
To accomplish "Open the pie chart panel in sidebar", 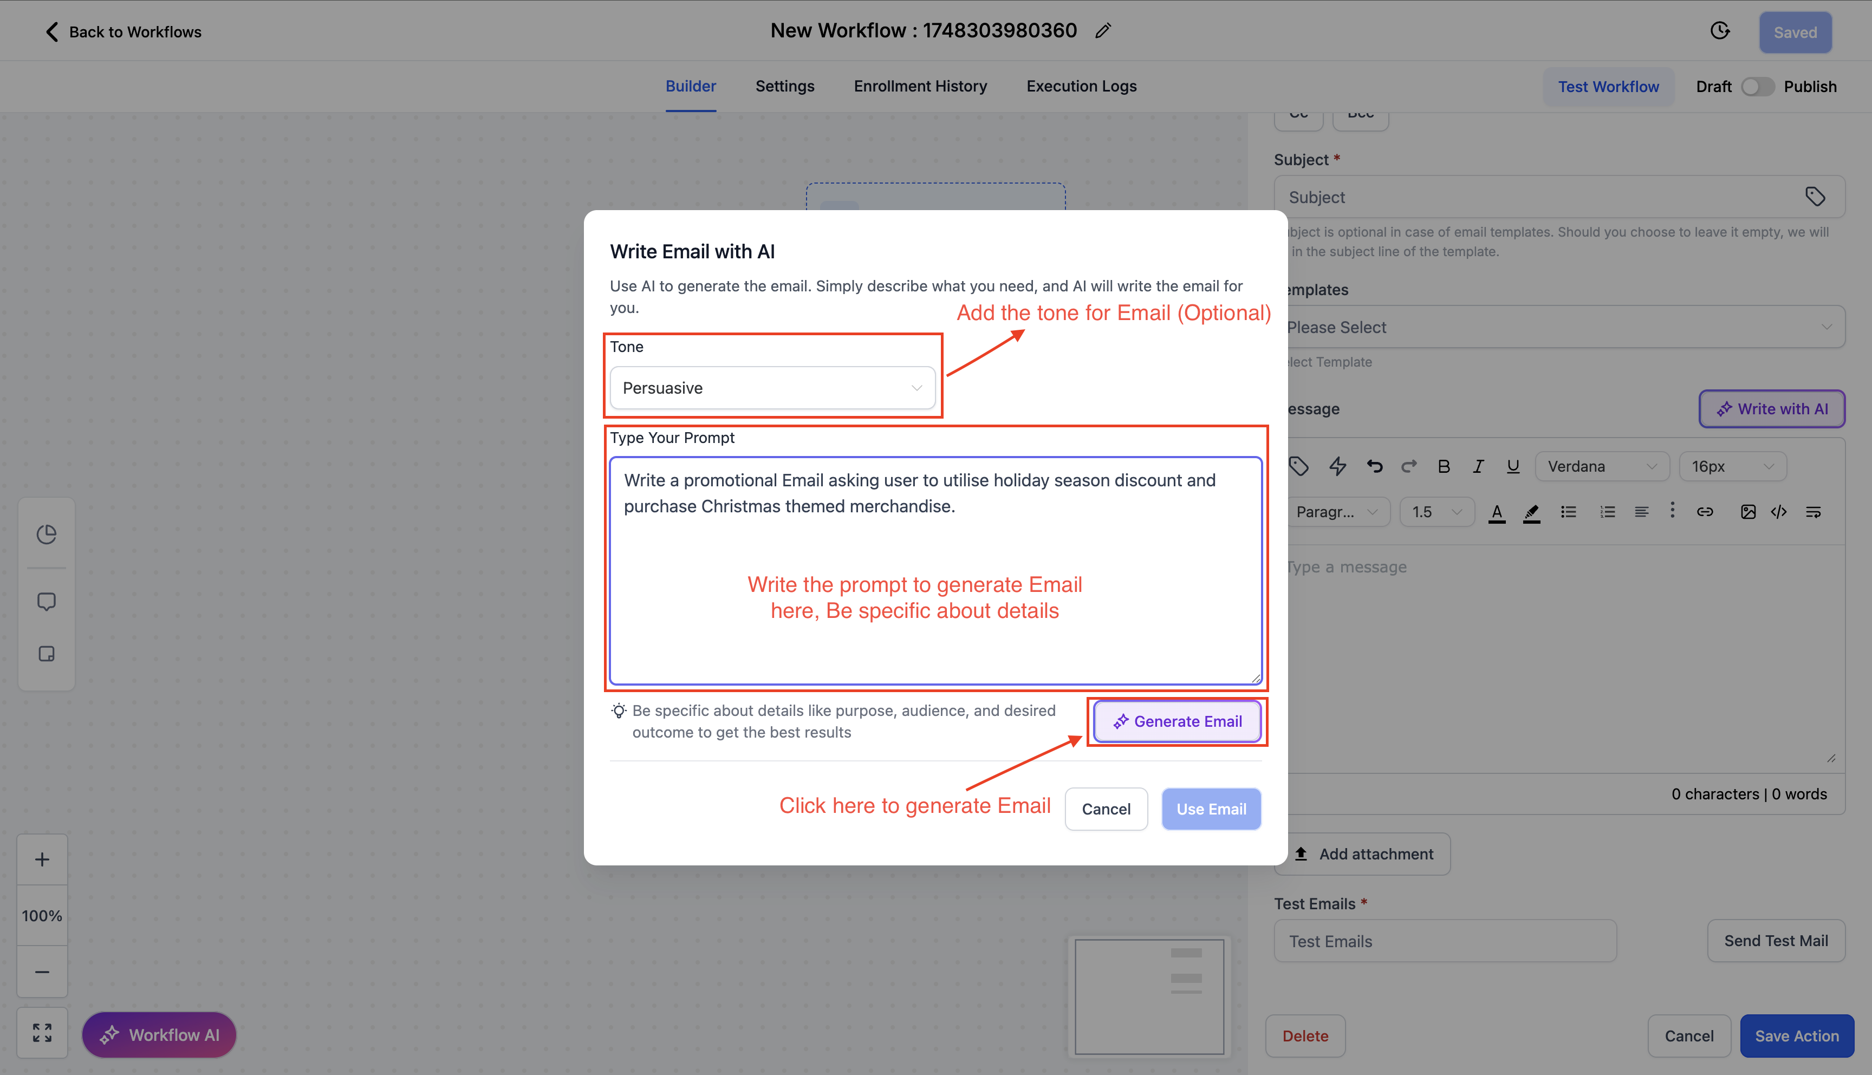I will [47, 533].
